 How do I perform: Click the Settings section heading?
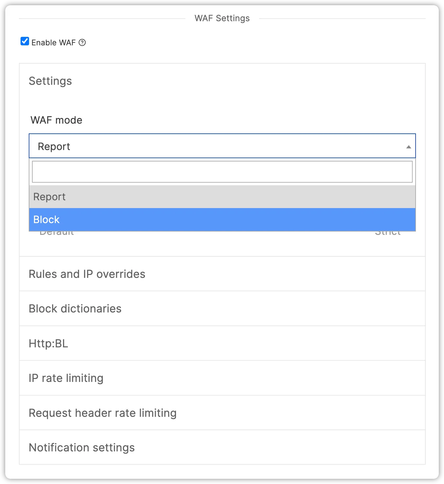point(50,81)
